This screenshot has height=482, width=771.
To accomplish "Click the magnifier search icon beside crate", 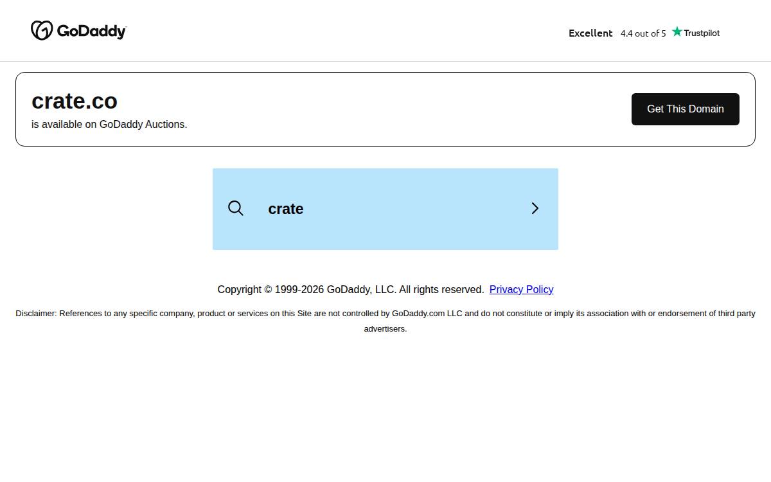I will pyautogui.click(x=236, y=208).
